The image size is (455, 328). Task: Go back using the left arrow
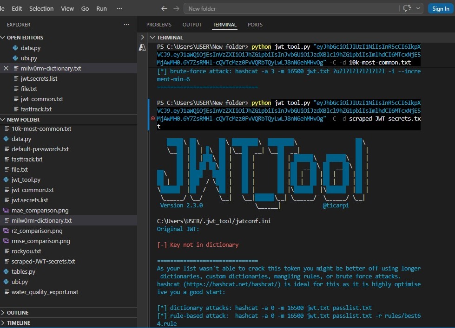(x=164, y=9)
